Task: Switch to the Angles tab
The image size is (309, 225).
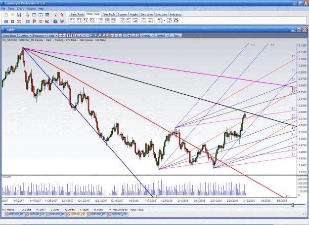Action: pos(134,14)
